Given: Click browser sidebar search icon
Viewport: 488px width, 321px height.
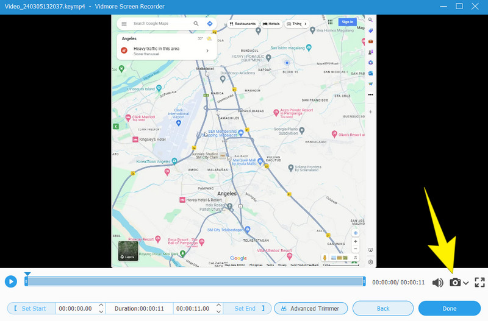Looking at the screenshot, I should point(370,20).
